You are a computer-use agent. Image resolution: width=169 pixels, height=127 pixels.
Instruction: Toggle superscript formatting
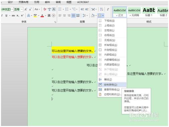click(22, 16)
